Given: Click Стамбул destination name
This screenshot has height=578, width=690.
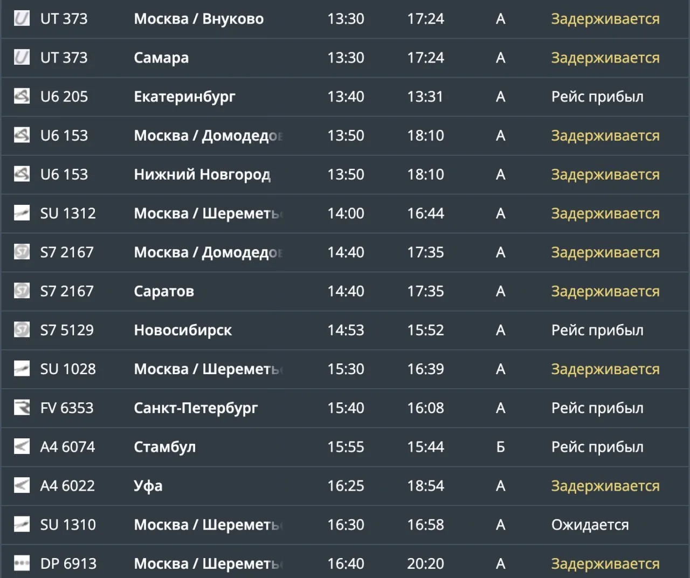Looking at the screenshot, I should click(165, 447).
